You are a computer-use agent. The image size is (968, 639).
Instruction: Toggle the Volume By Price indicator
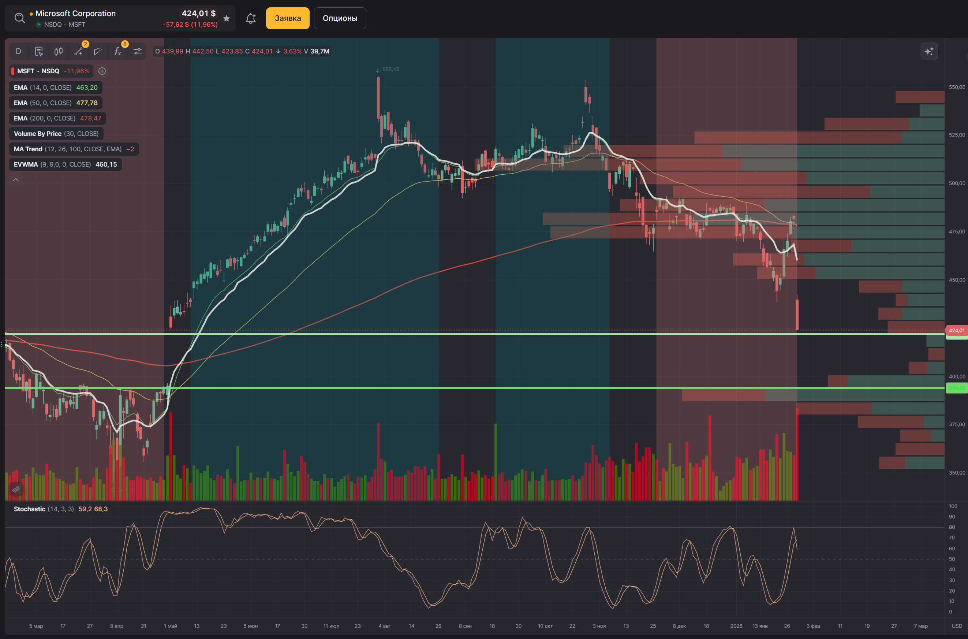point(56,134)
